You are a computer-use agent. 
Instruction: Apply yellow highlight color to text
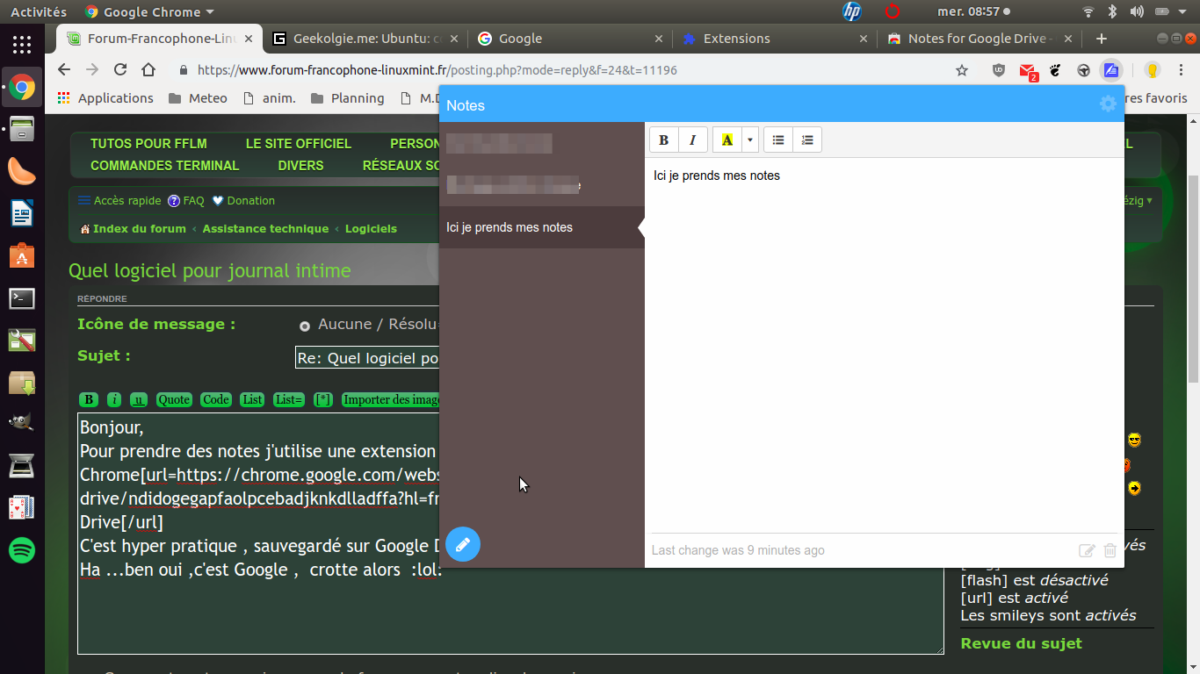click(x=727, y=140)
